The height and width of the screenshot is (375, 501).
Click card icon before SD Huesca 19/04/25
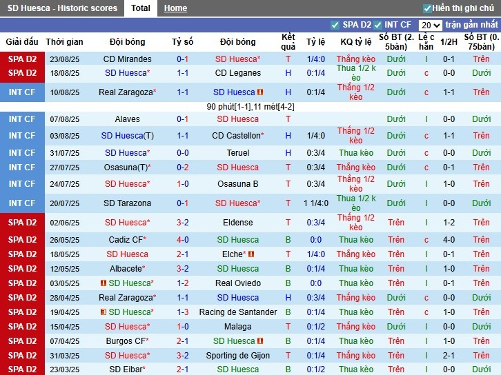coord(104,312)
